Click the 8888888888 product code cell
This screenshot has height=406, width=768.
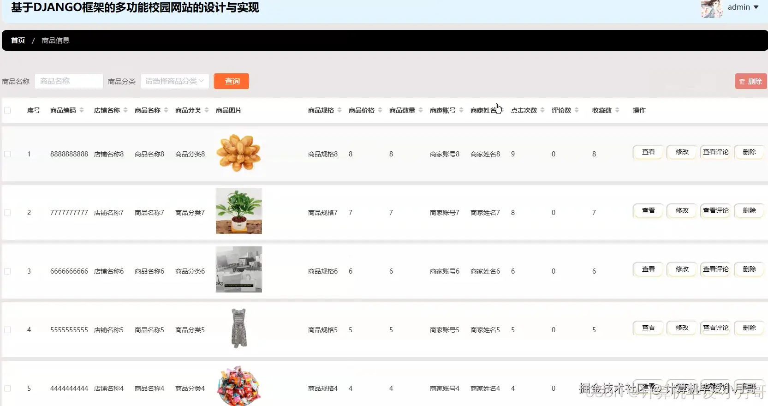[x=69, y=154]
